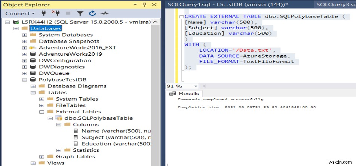Expand the Database Diagrams folder
Screen dimensions: 356x166
(33, 86)
